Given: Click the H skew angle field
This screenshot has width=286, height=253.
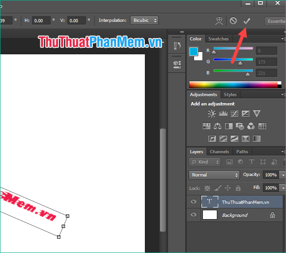Looking at the screenshot, I should [x=41, y=20].
